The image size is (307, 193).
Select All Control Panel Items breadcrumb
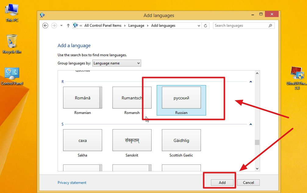coord(103,26)
